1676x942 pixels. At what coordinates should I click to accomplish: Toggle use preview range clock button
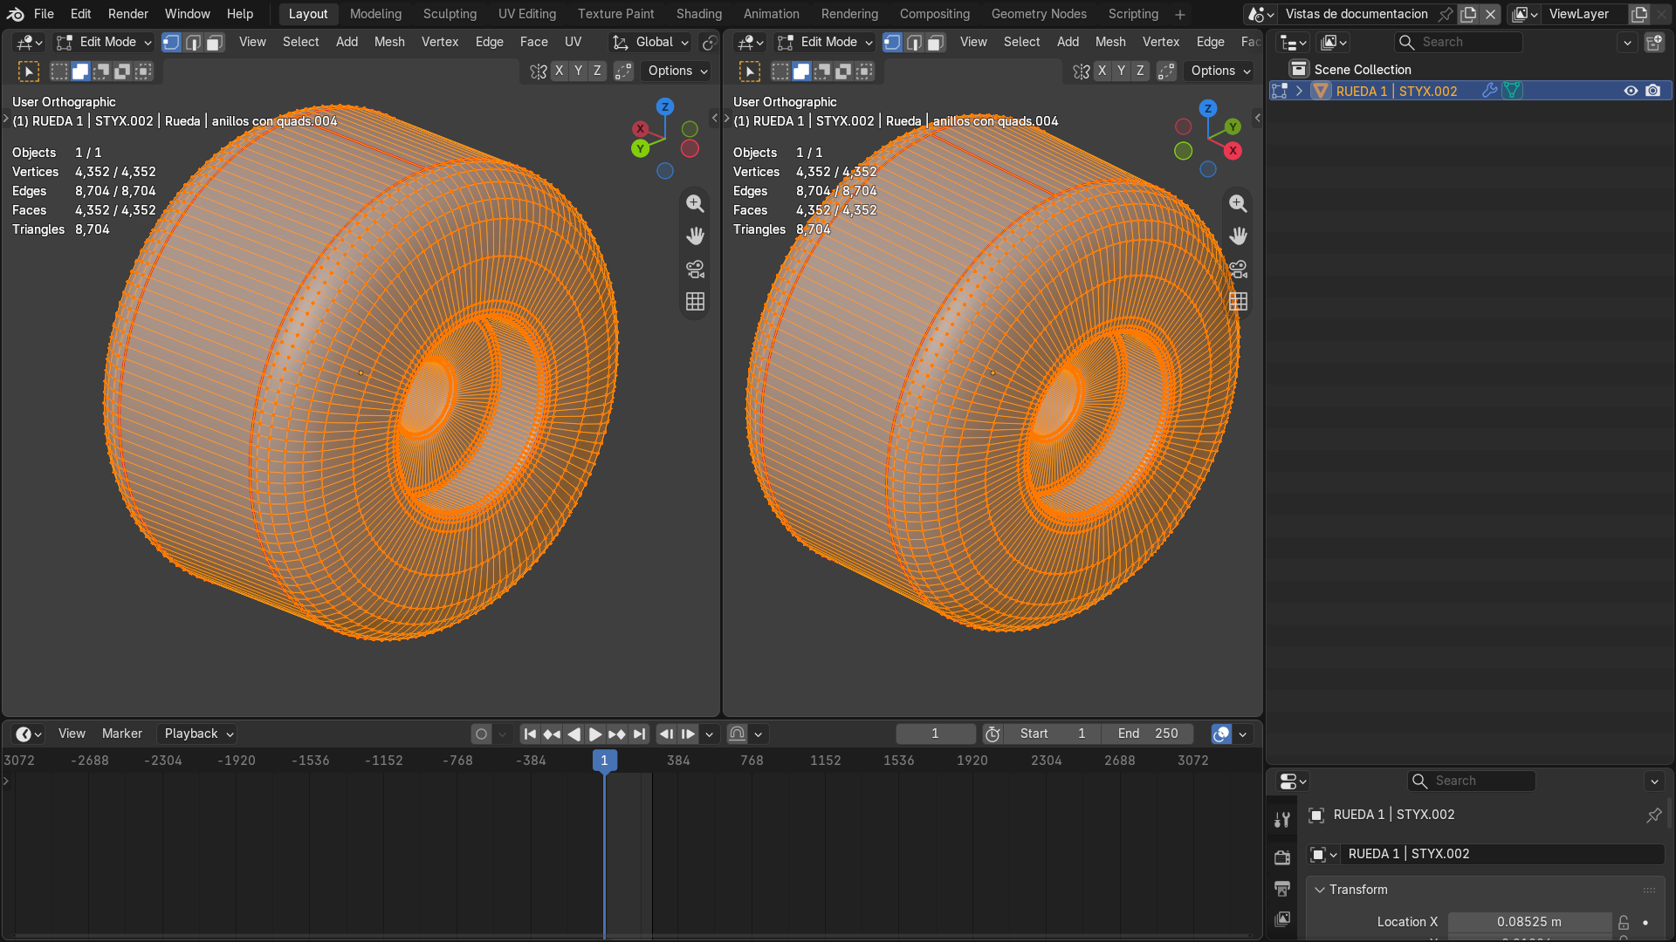coord(993,734)
